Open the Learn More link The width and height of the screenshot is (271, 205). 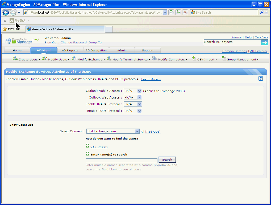pyautogui.click(x=151, y=79)
